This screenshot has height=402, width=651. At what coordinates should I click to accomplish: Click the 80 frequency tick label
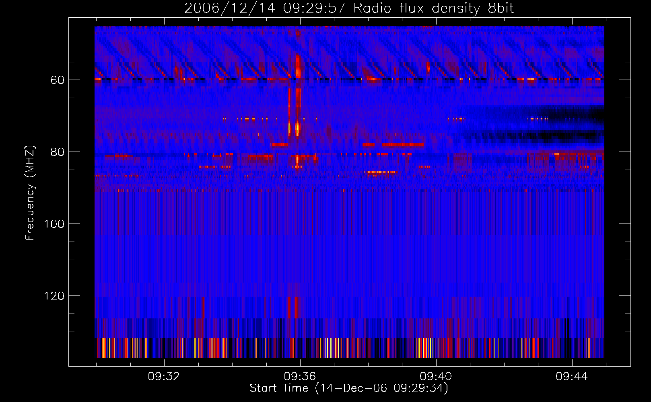[x=58, y=152]
